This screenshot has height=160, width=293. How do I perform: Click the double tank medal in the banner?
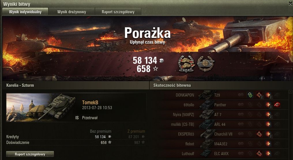tap(186, 64)
